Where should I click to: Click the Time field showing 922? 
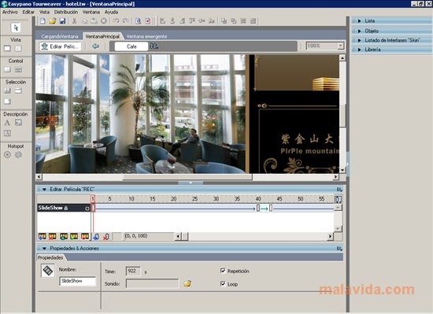(133, 271)
